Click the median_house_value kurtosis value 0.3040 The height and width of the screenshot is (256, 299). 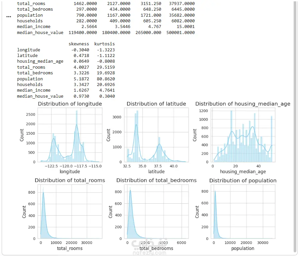(x=107, y=96)
